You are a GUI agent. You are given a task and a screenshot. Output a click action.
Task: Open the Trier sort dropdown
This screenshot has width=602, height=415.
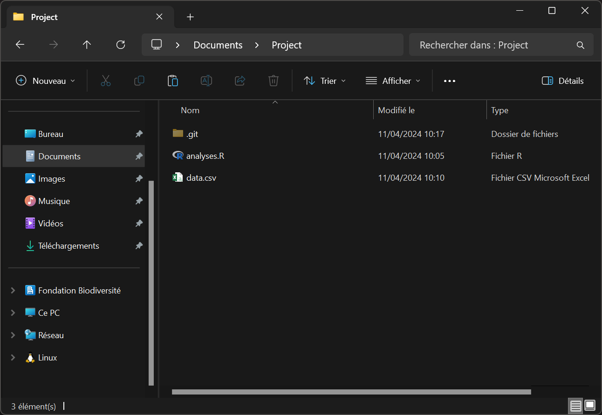[325, 81]
